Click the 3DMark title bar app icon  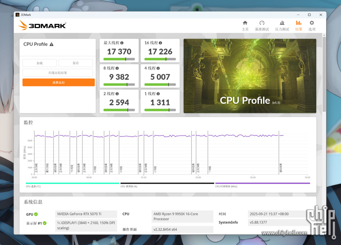click(17, 15)
